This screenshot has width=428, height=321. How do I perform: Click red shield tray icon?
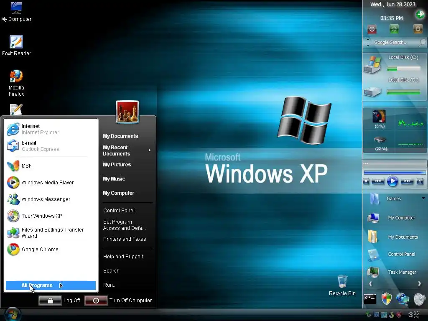(399, 314)
